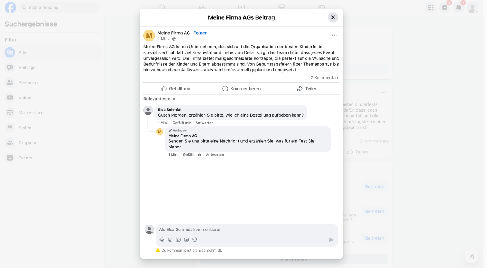Screen dimensions: 487x268
Task: Click the Meine Firma AG page avatar in post header
Action: (149, 36)
